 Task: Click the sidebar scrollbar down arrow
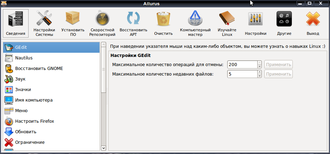103,148
